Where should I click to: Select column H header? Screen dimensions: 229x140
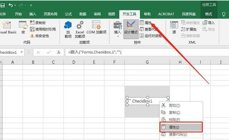(180, 62)
